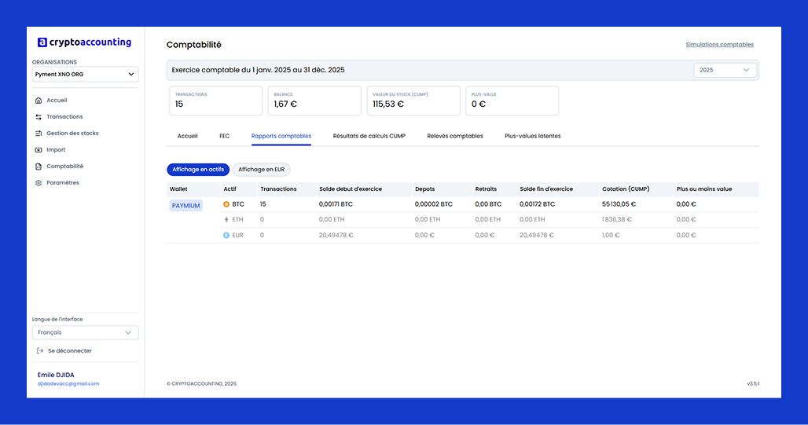808x425 pixels.
Task: Open Résultats de calculs CUMP tab
Action: tap(369, 136)
